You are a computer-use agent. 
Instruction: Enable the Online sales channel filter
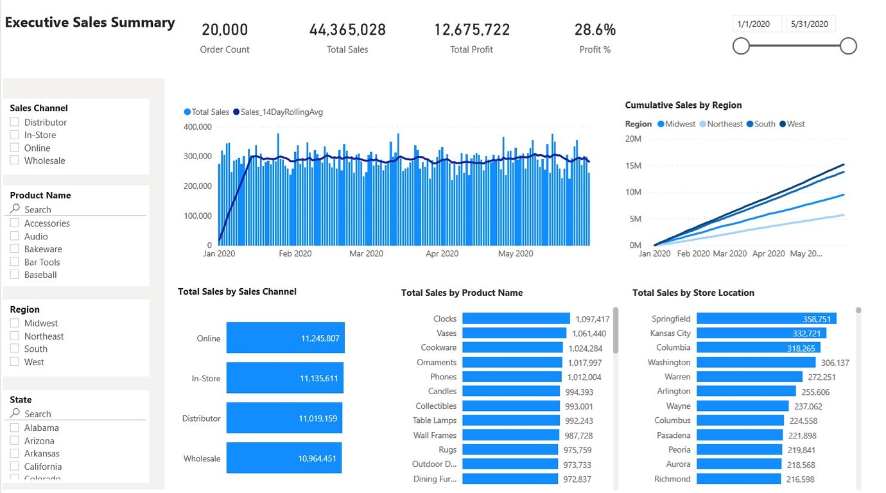14,148
